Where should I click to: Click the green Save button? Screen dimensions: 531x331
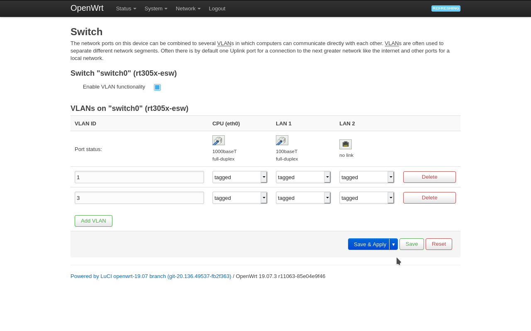point(412,244)
